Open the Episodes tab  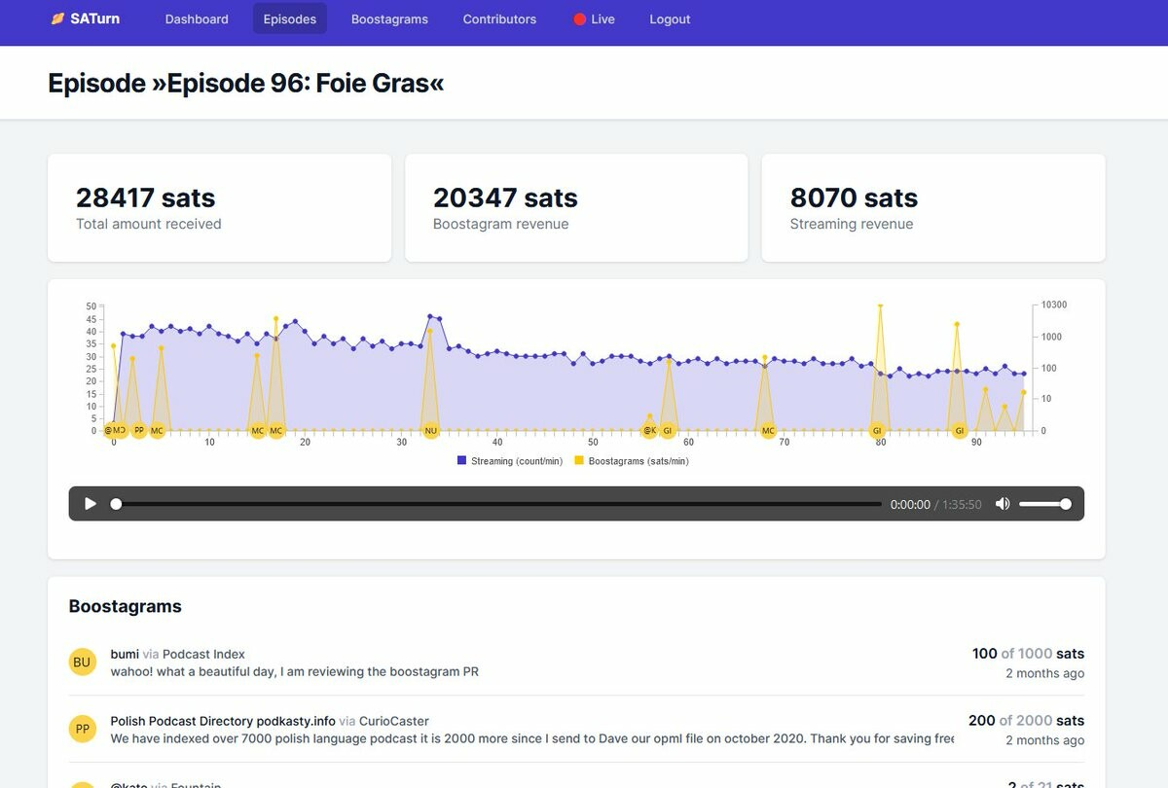(290, 19)
